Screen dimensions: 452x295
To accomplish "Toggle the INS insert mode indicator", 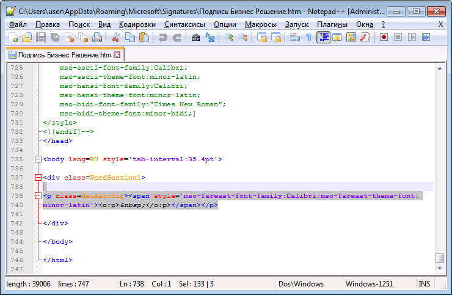I will coord(425,284).
